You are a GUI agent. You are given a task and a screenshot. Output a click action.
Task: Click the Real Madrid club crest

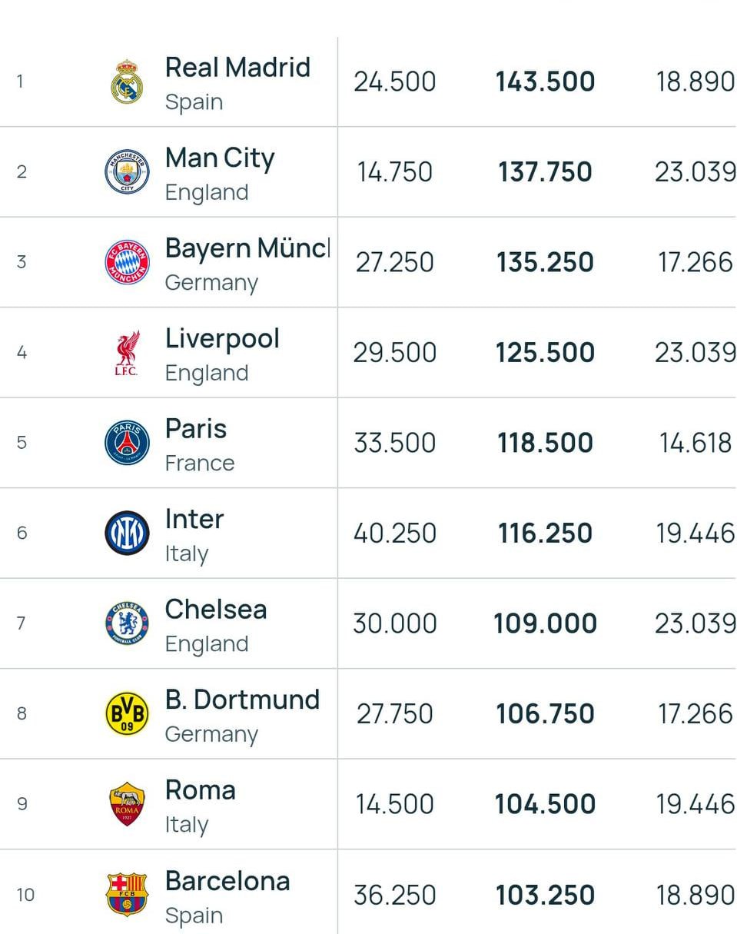pyautogui.click(x=127, y=81)
